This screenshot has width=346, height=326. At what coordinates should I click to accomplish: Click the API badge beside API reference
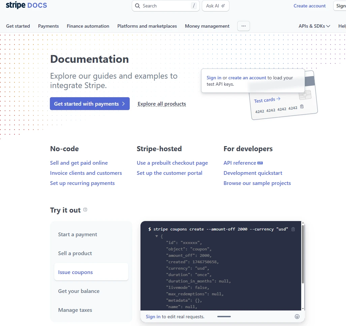tap(260, 163)
